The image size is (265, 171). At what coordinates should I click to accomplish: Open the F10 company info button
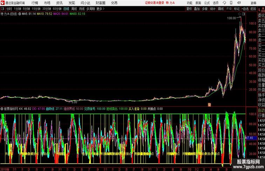pos(229,9)
